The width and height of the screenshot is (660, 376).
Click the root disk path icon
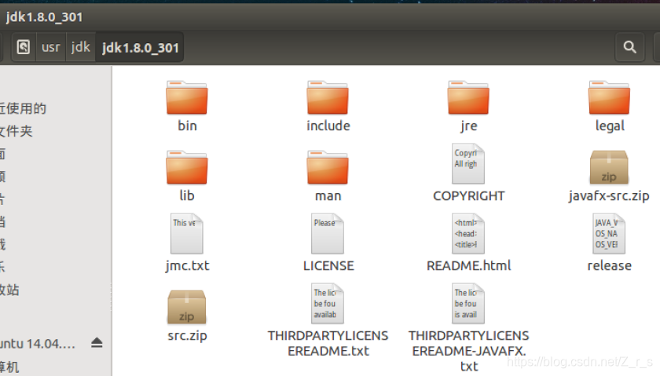[x=24, y=47]
